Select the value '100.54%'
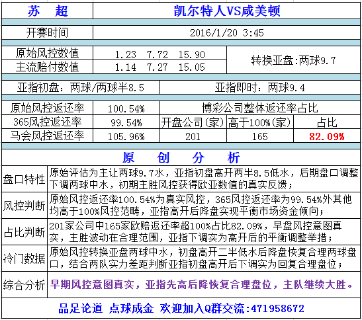The height and width of the screenshot is (320, 362). point(126,108)
